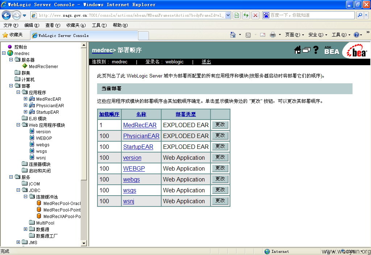Open the address bar history dropdown

228,15
